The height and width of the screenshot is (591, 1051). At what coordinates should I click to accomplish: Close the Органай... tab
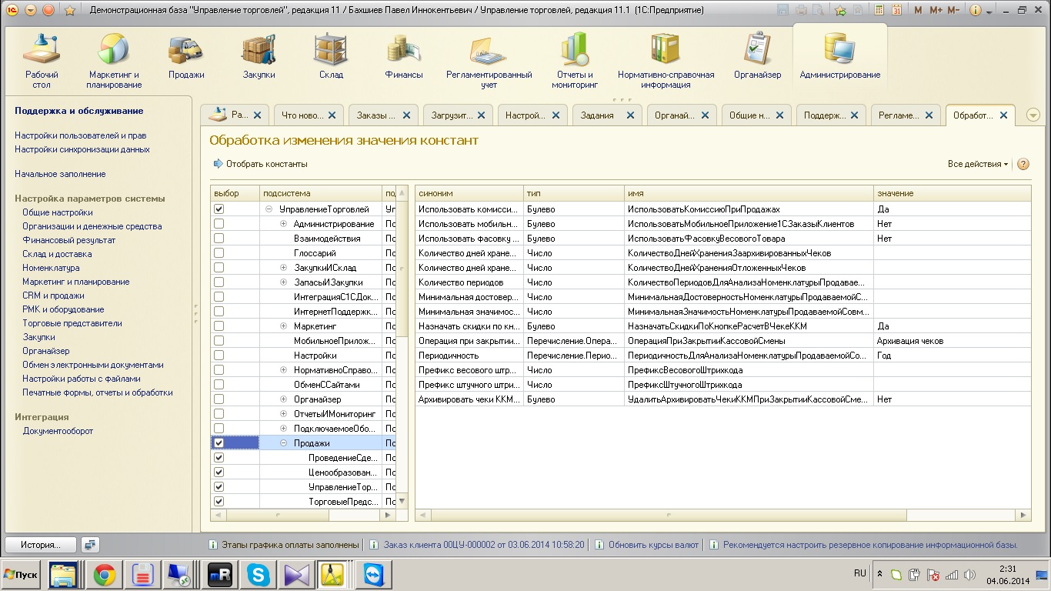click(x=705, y=115)
